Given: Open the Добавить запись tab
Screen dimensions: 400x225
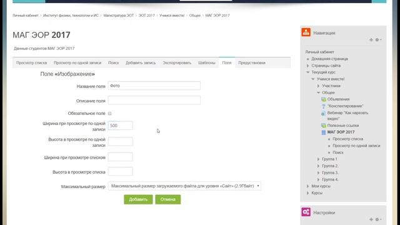Looking at the screenshot, I should click(141, 62).
